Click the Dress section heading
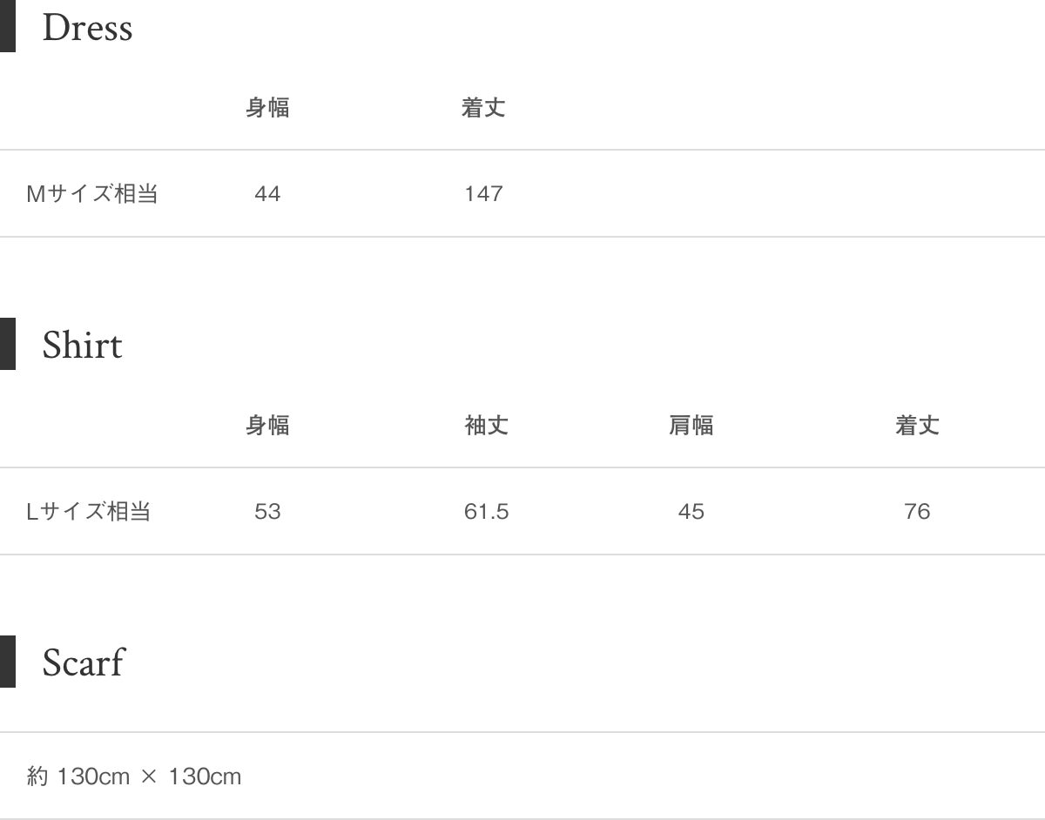1045x820 pixels. coord(87,28)
